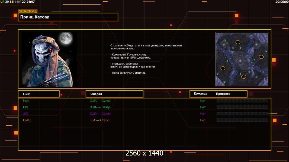289x162 pixels.
Task: Select the Ник column header
Action: (x=39, y=94)
